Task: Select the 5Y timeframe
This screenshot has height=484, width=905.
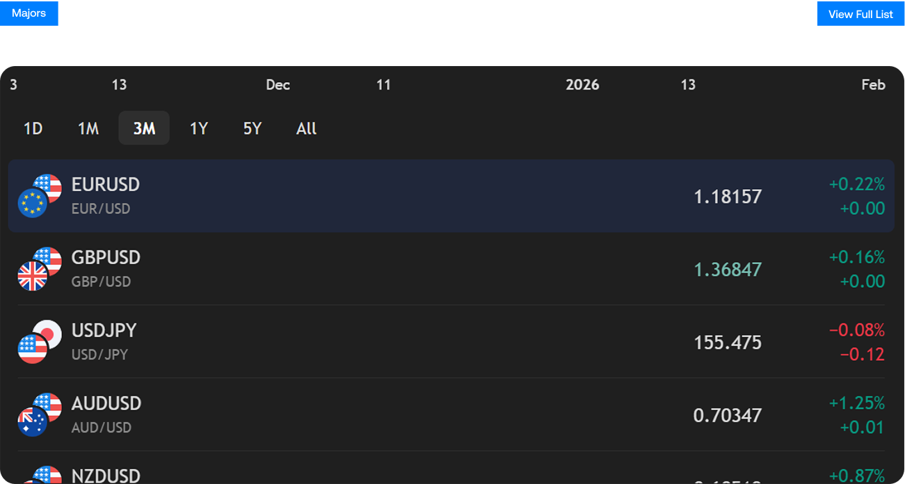Action: click(x=252, y=128)
